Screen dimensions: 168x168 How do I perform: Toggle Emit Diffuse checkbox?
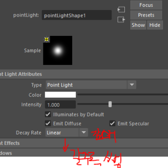(48, 123)
